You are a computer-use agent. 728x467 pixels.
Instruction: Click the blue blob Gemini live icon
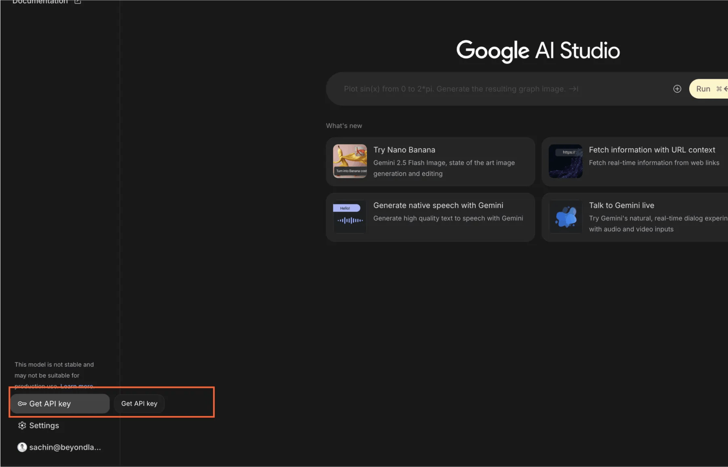tap(565, 217)
